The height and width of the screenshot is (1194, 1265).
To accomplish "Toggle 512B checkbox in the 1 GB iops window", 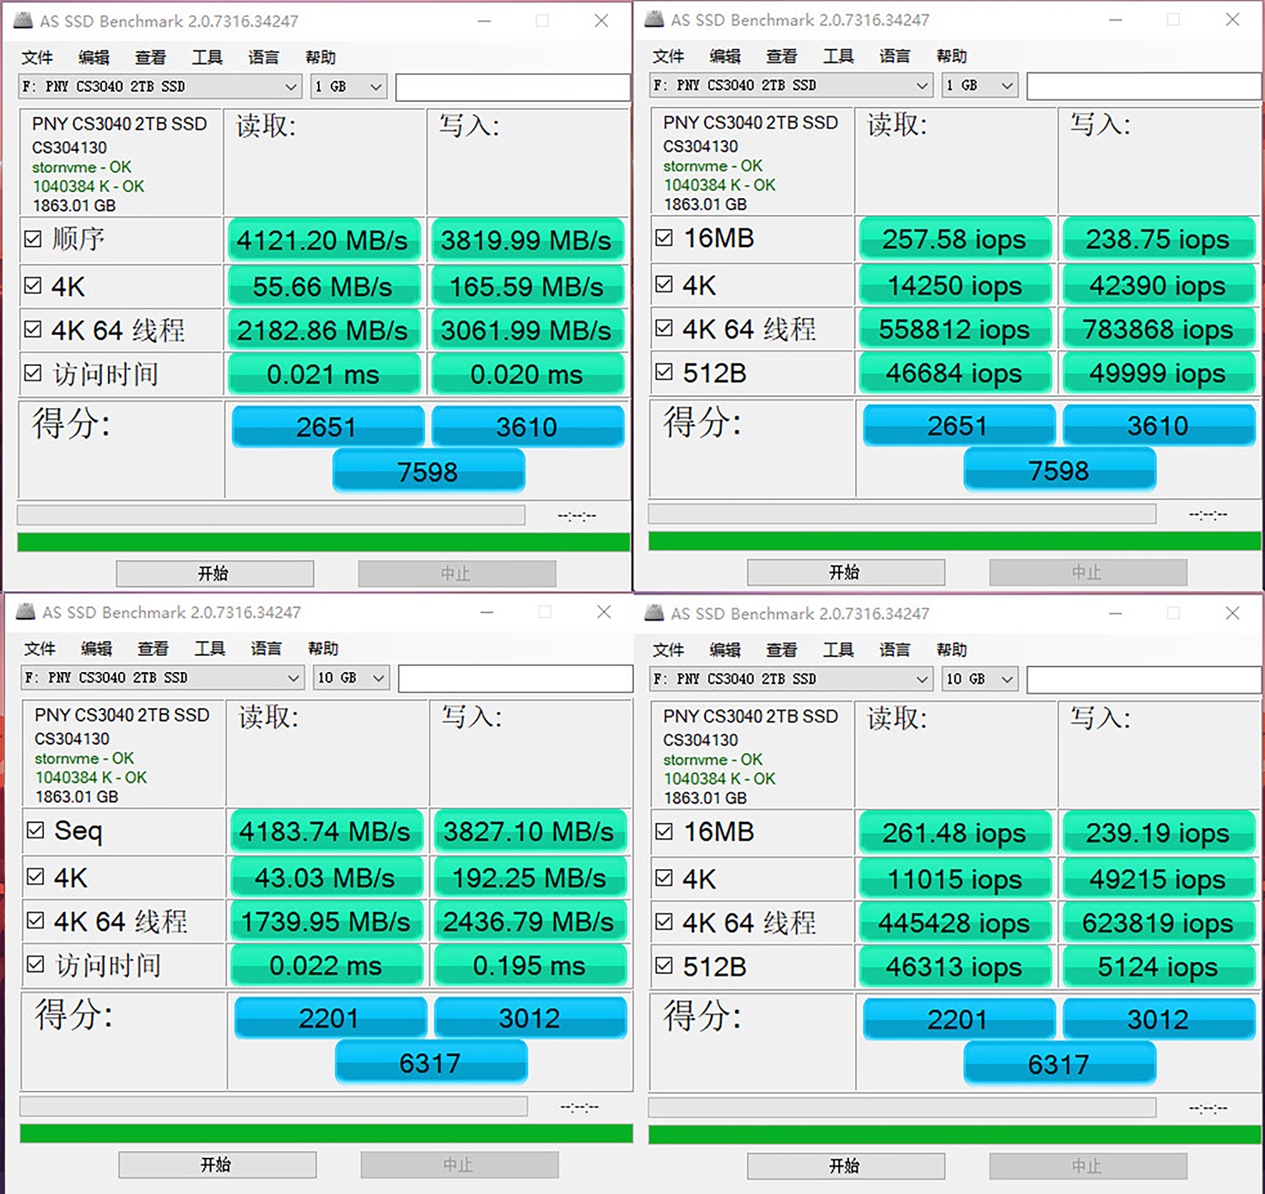I will tap(665, 371).
